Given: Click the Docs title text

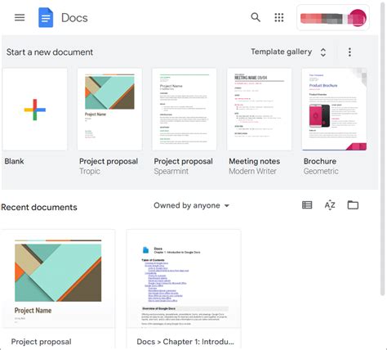Looking at the screenshot, I should click(74, 18).
